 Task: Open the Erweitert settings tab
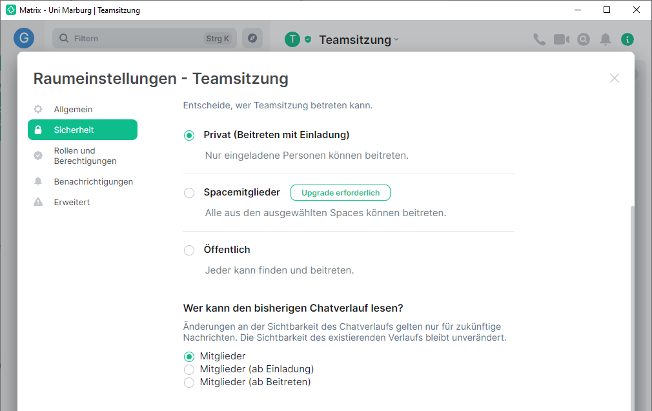[x=83, y=202]
